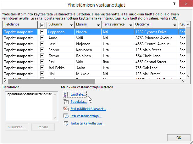Select the address 564 Circle Lane
This screenshot has width=193, height=144.
[x=156, y=56]
